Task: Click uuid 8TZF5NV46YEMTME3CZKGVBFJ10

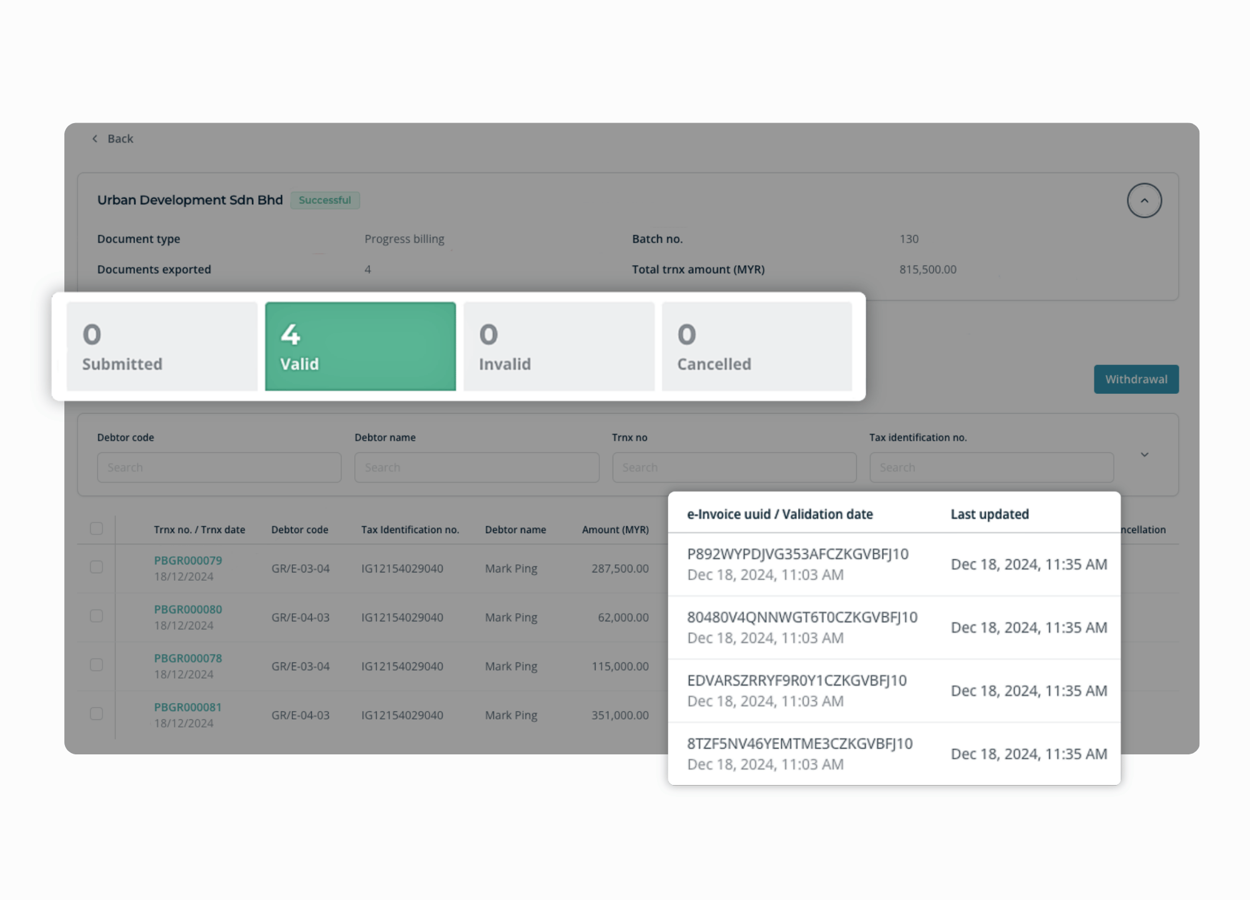Action: [800, 744]
